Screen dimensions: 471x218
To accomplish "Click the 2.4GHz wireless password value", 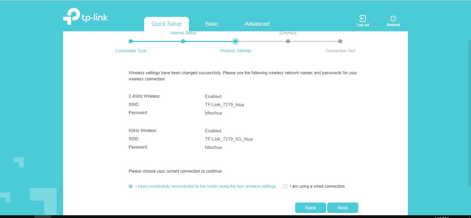I will 213,113.
